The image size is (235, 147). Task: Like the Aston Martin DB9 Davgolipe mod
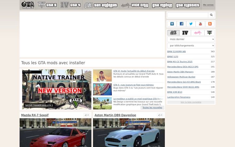coord(160,115)
